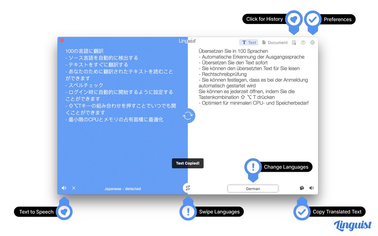Clear source text with the X icon
The width and height of the screenshot is (378, 236).
point(74,188)
